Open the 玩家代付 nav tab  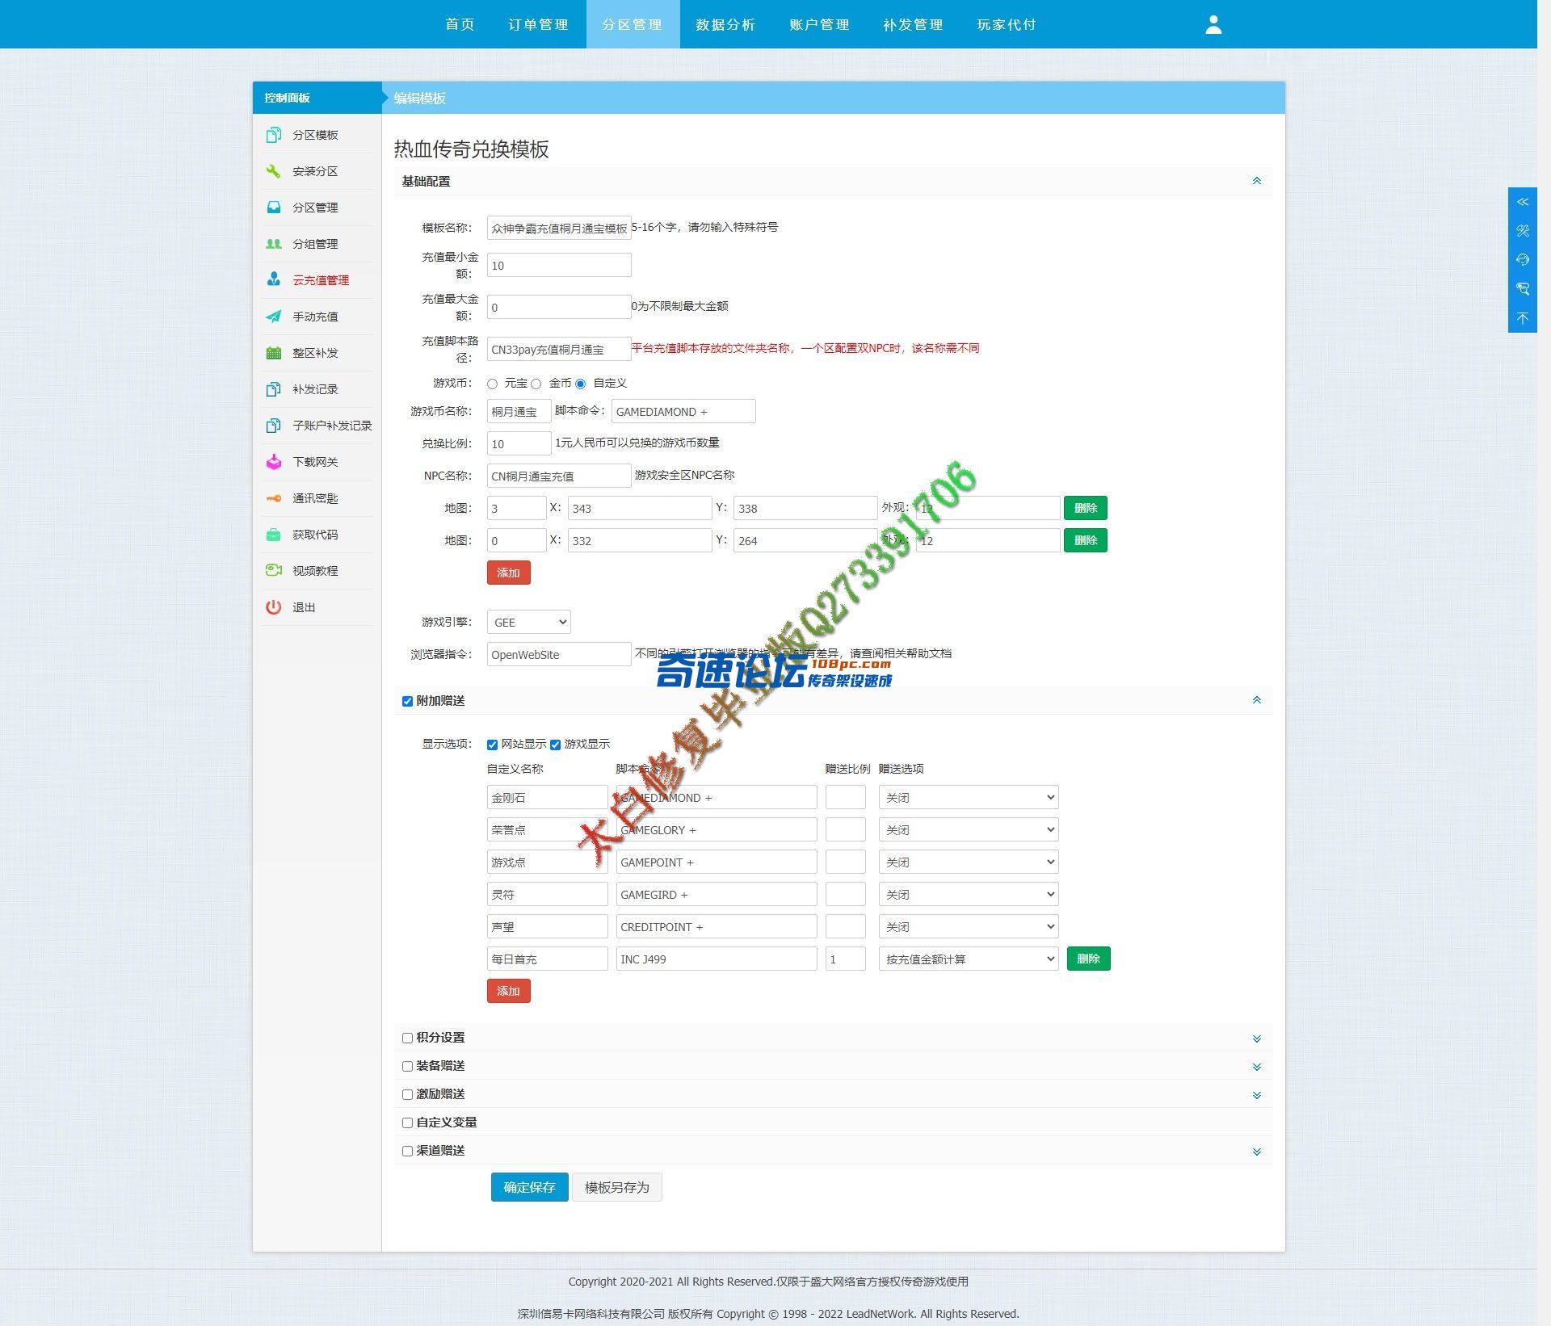click(1007, 24)
